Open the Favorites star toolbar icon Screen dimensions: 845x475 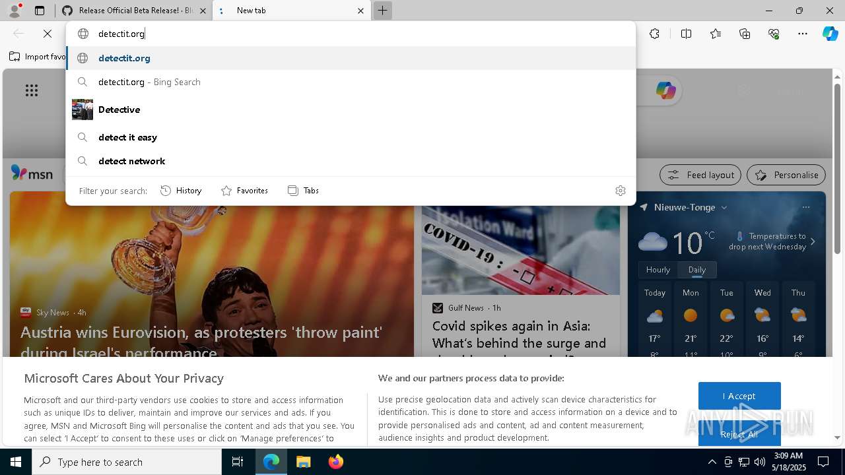point(716,34)
